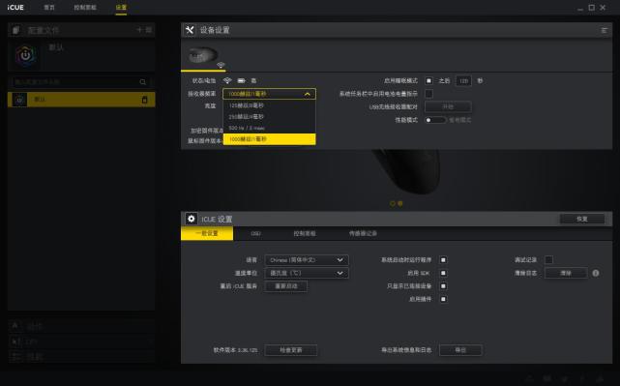This screenshot has height=386, width=620.
Task: Click the default profile power logo thumbnail
Action: point(26,55)
